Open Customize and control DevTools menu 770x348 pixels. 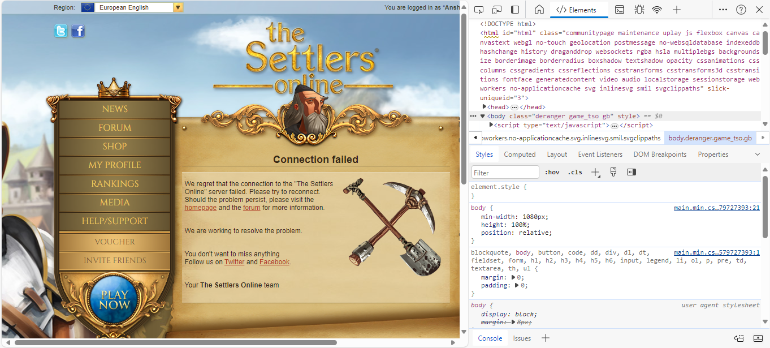[x=723, y=10]
